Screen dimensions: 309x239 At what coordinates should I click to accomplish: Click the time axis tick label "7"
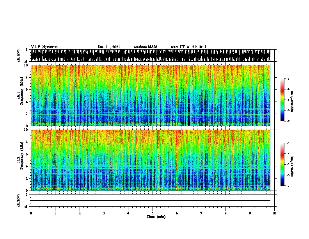(201, 213)
